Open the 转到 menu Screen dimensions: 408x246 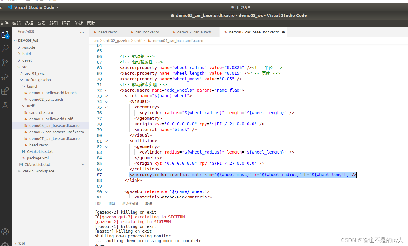(54, 23)
